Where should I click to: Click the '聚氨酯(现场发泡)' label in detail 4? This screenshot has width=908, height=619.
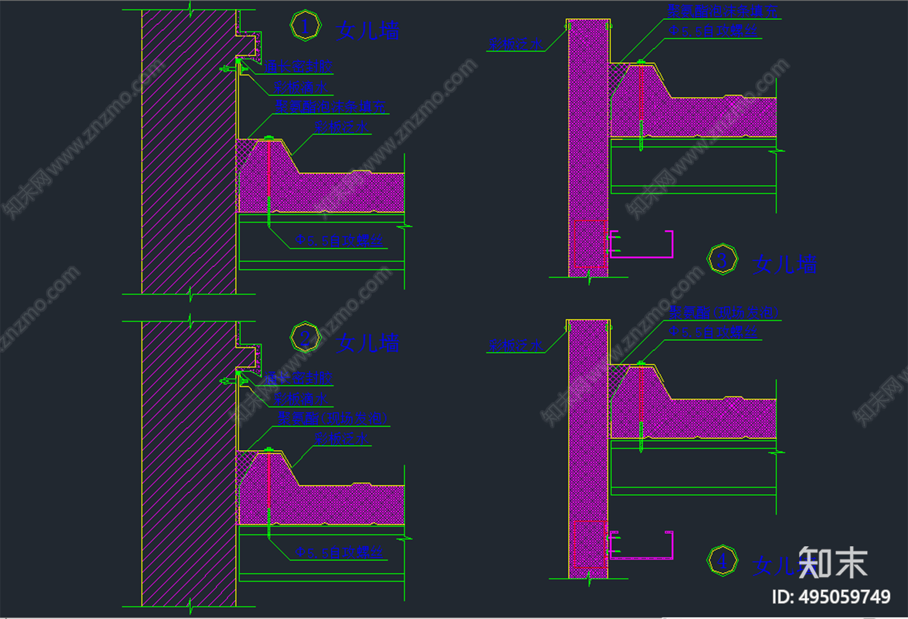click(x=724, y=312)
